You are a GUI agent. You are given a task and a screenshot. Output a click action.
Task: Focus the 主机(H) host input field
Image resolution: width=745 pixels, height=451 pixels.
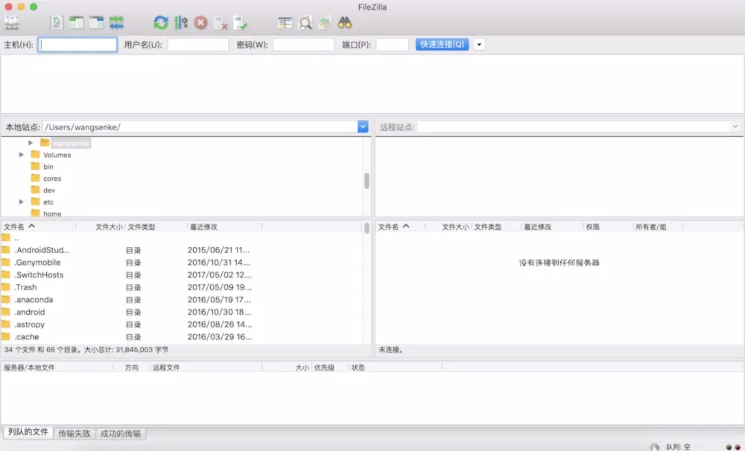78,45
